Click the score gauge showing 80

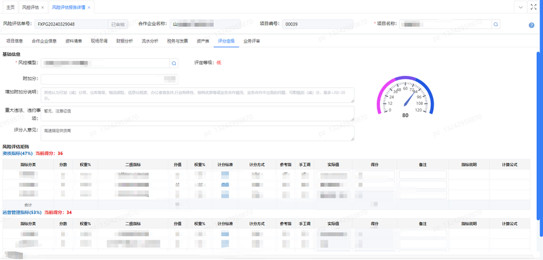[405, 97]
